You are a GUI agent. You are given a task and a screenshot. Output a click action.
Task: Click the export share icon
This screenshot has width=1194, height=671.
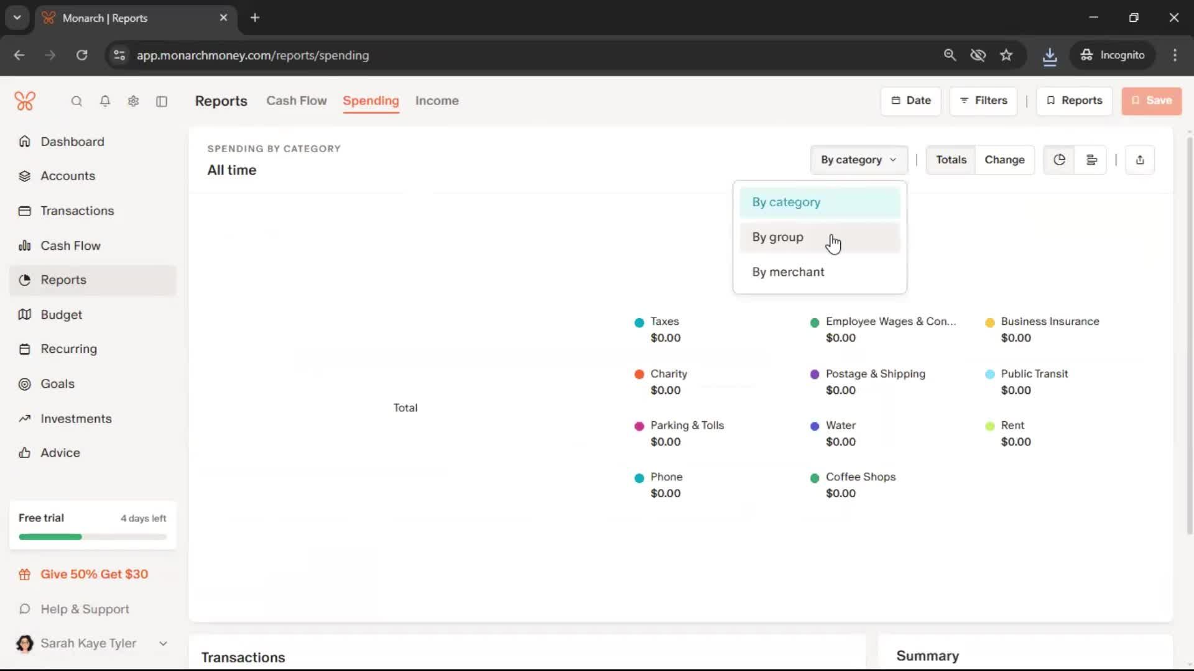1139,160
